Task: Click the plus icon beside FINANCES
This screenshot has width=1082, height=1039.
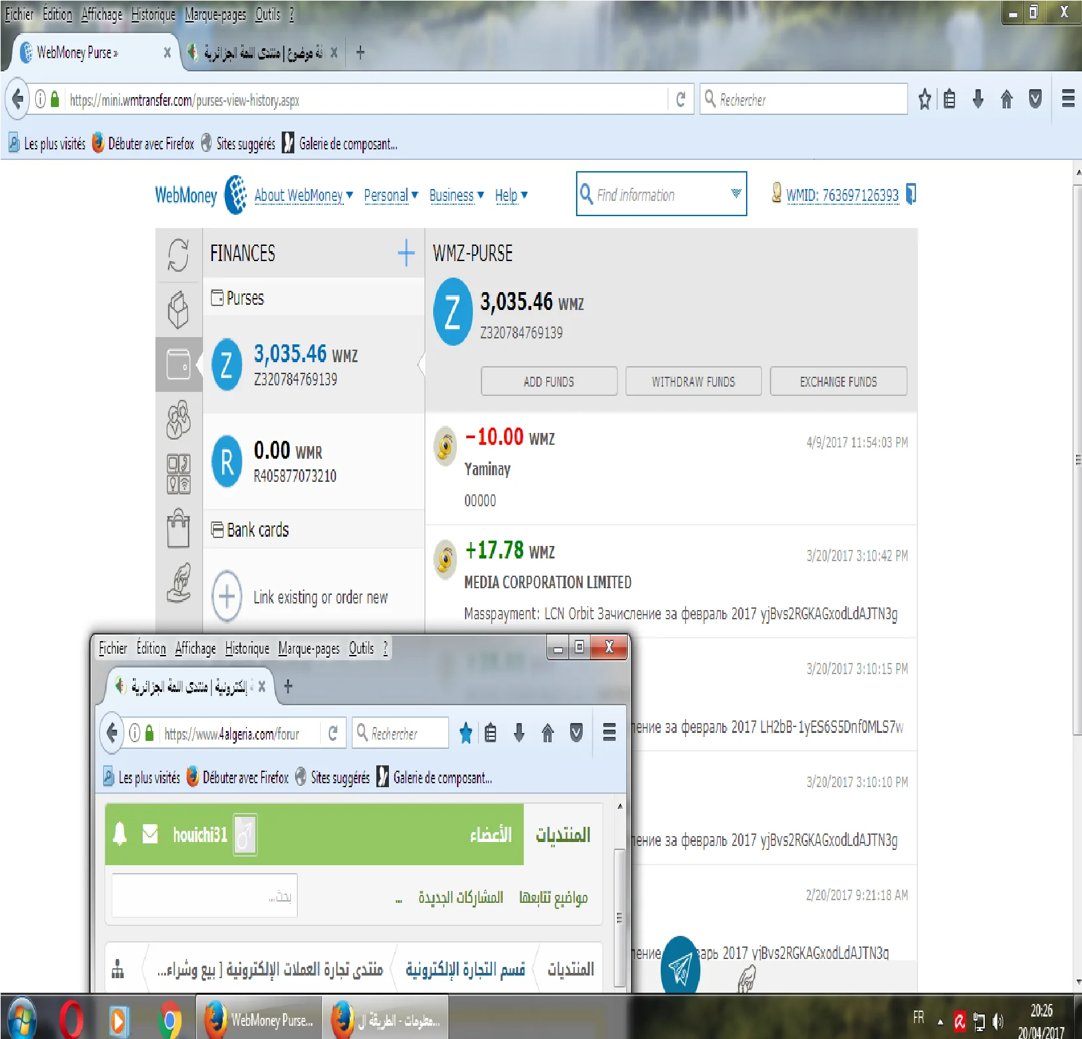Action: click(405, 253)
